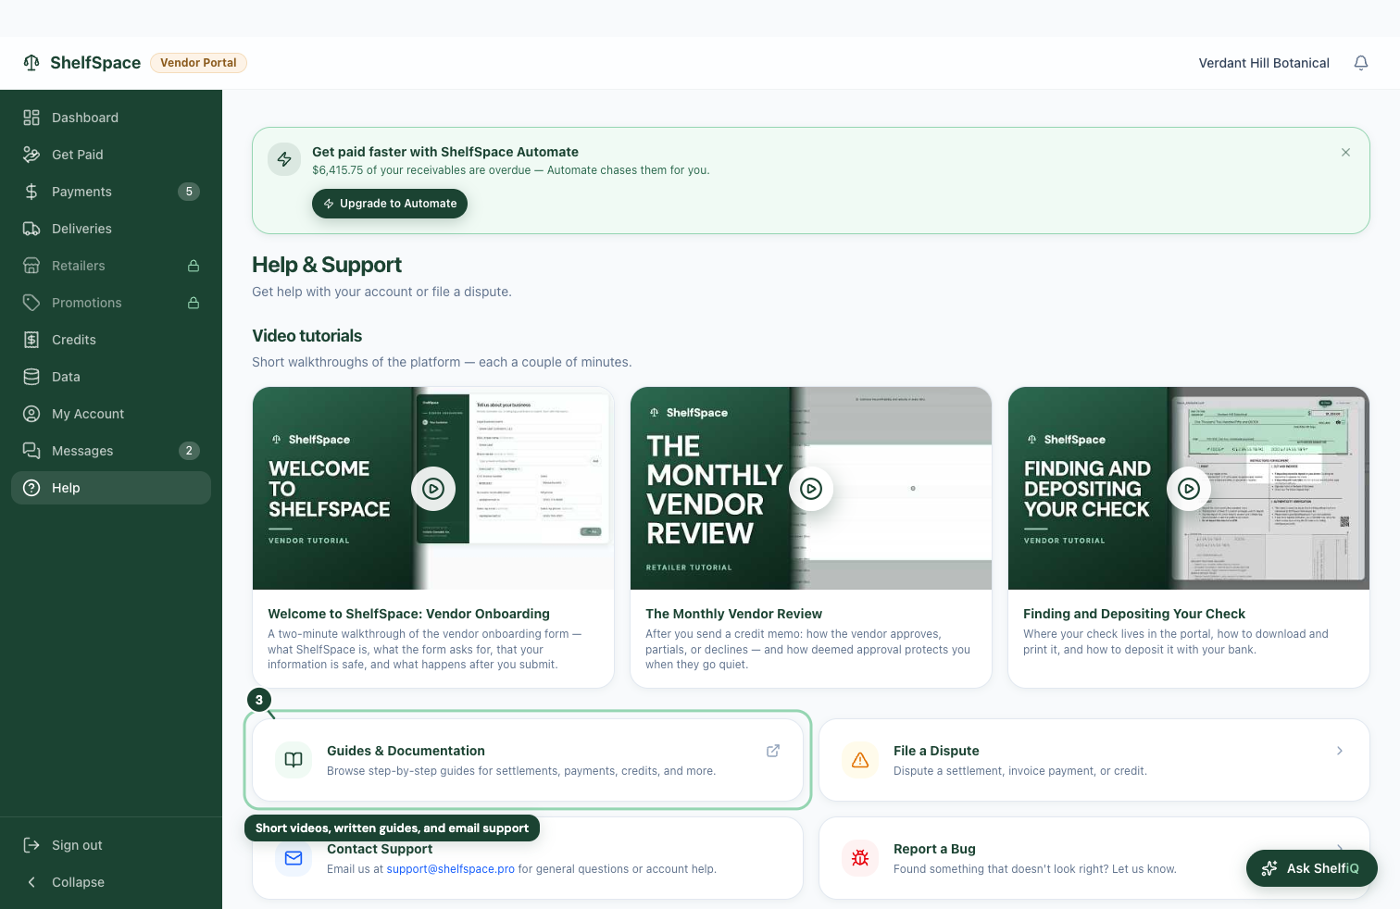The width and height of the screenshot is (1400, 909).
Task: Open 'The Monthly Vendor Review' card title
Action: point(733,614)
